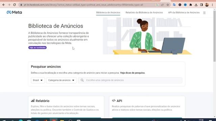Click the Pesquisar anúncios heading

coord(46,67)
